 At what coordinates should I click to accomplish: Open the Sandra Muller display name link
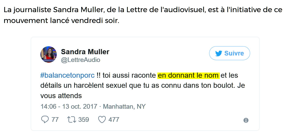(85, 52)
